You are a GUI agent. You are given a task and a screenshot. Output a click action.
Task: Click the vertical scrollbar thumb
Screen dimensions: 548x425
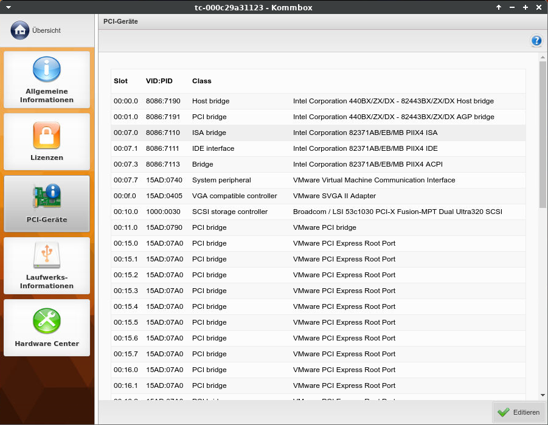pos(543,134)
